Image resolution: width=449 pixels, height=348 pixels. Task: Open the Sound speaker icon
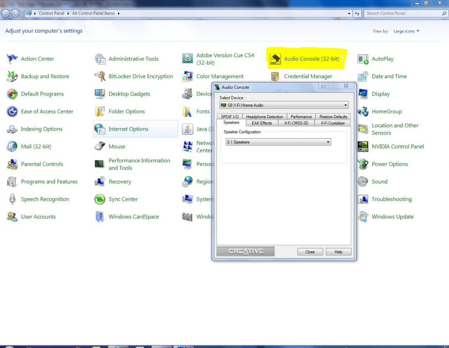click(363, 182)
